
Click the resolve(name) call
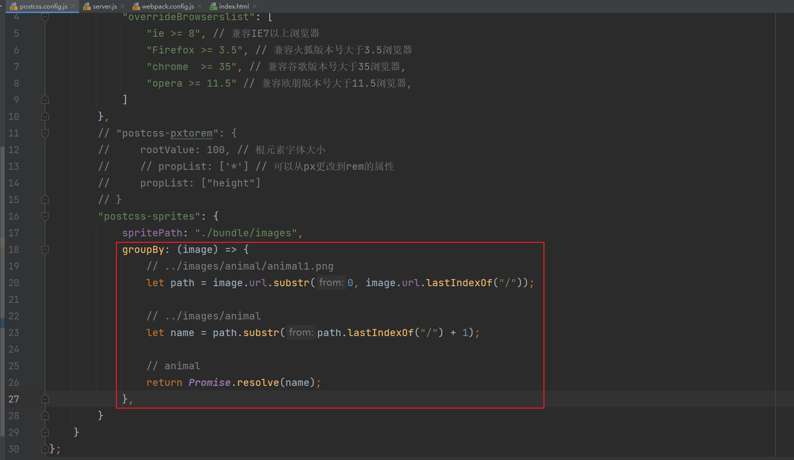coord(276,382)
